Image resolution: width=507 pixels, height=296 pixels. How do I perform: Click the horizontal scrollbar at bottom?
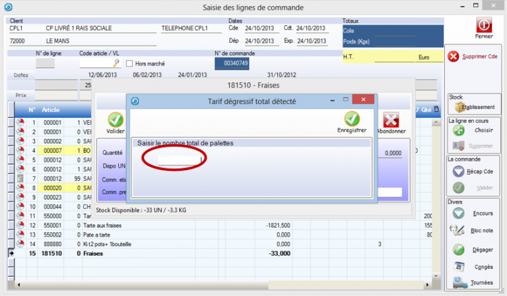point(224,285)
